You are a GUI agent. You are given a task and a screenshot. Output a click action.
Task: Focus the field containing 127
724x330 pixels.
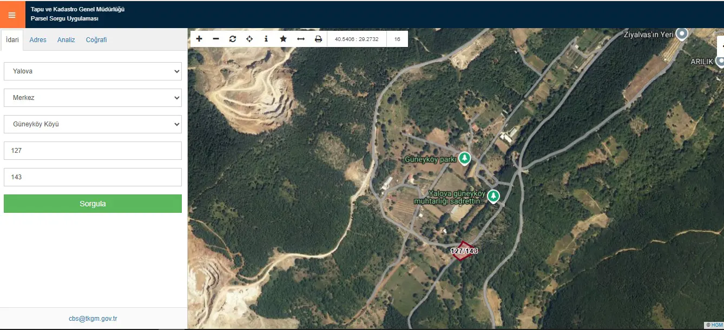pyautogui.click(x=93, y=151)
